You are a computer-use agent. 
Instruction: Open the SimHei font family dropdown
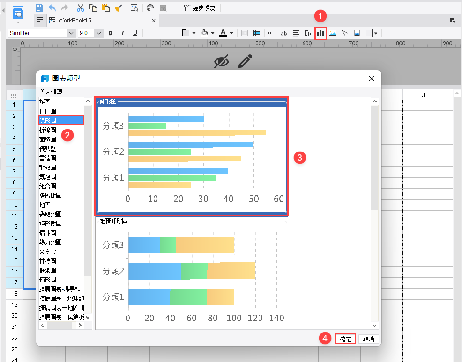coord(71,33)
